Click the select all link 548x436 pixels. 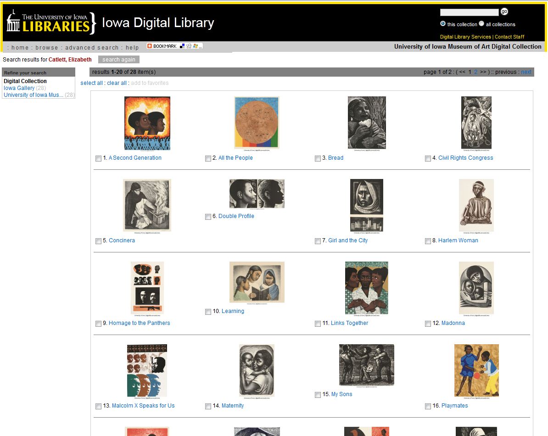click(x=91, y=83)
